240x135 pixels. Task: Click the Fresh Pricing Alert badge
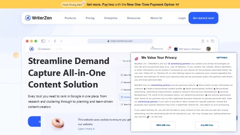[72, 5]
